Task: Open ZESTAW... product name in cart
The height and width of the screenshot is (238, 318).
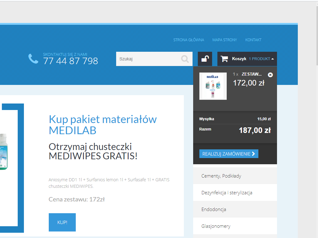Action: (x=252, y=74)
